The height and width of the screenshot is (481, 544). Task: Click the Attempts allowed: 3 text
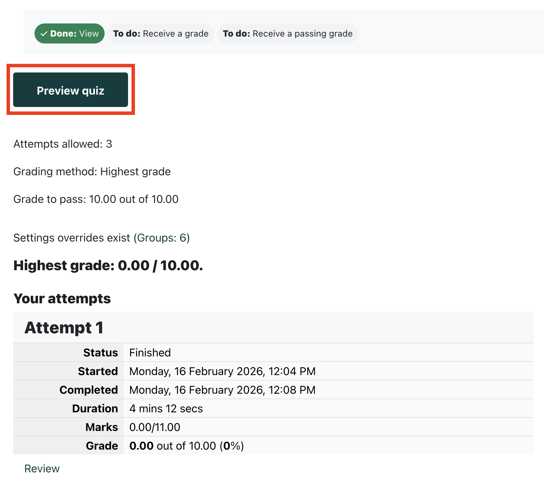(62, 144)
